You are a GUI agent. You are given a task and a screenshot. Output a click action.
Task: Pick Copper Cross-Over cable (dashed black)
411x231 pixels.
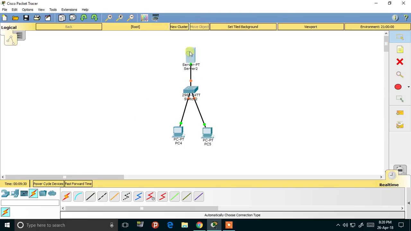point(102,196)
